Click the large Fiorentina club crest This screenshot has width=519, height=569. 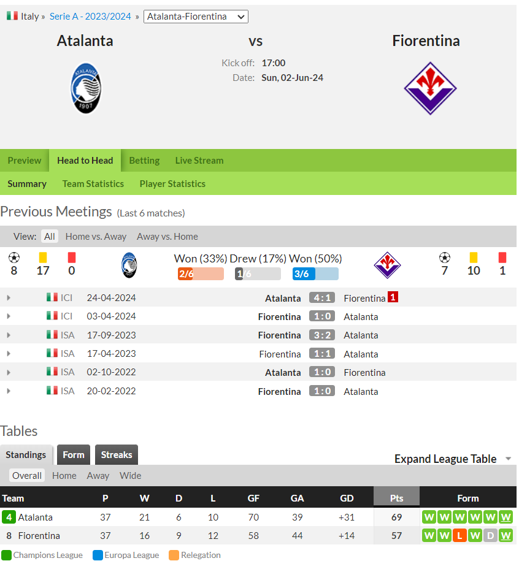[430, 88]
